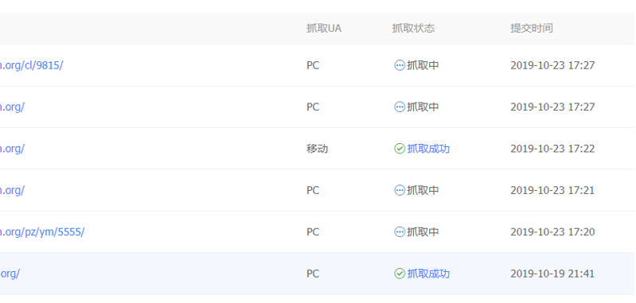Select the 移动 UA cell

(317, 149)
